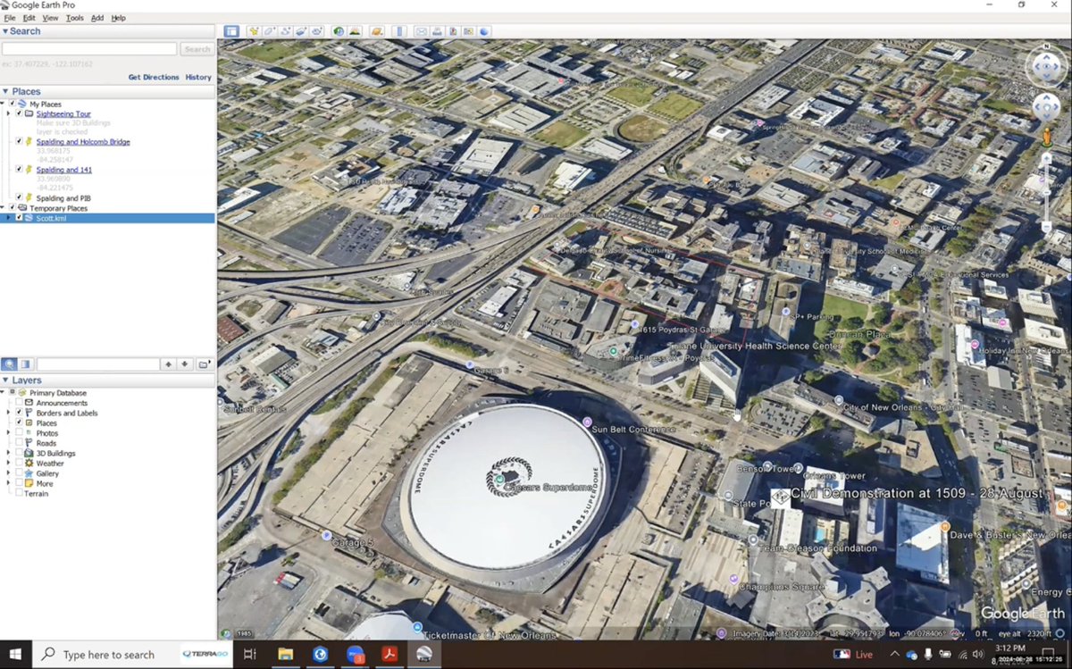Toggle My Places checkbox

(x=13, y=104)
